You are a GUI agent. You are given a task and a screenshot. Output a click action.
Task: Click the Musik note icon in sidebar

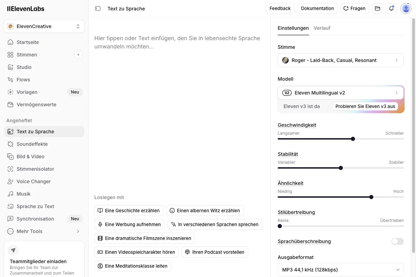10,194
